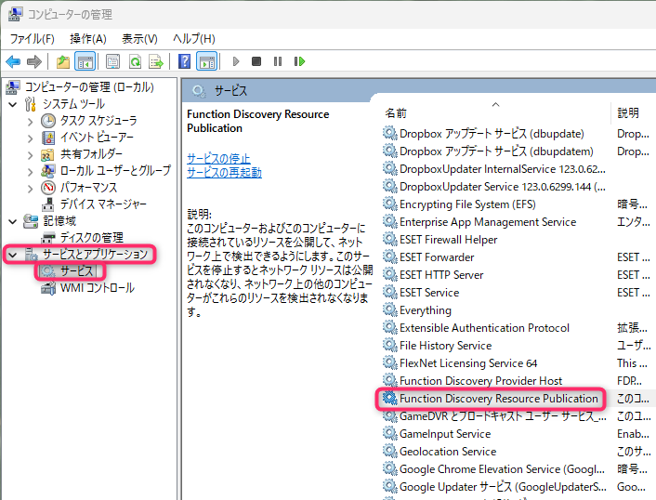Screen dimensions: 656x500
Task: Collapse the サービスとアプリケーション tree node
Action: 12,255
